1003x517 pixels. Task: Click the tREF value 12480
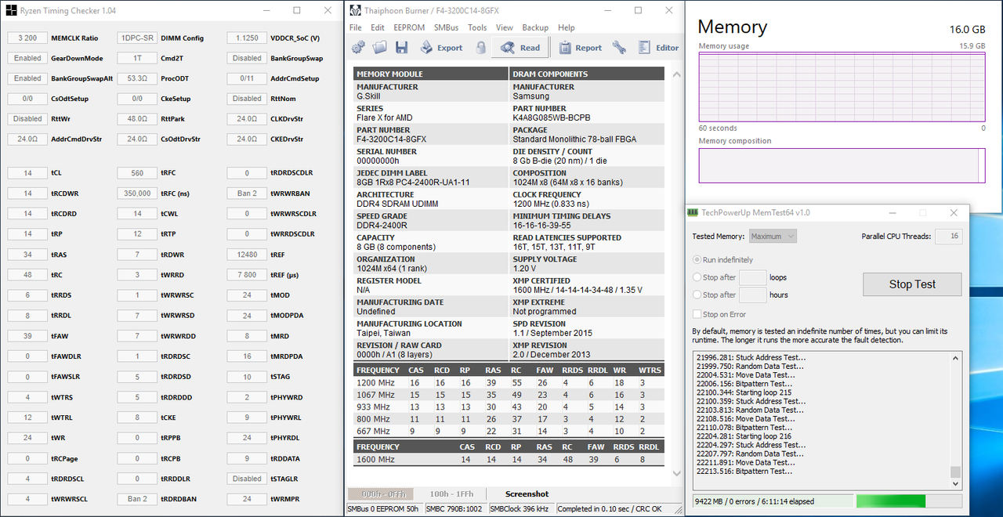pyautogui.click(x=247, y=255)
